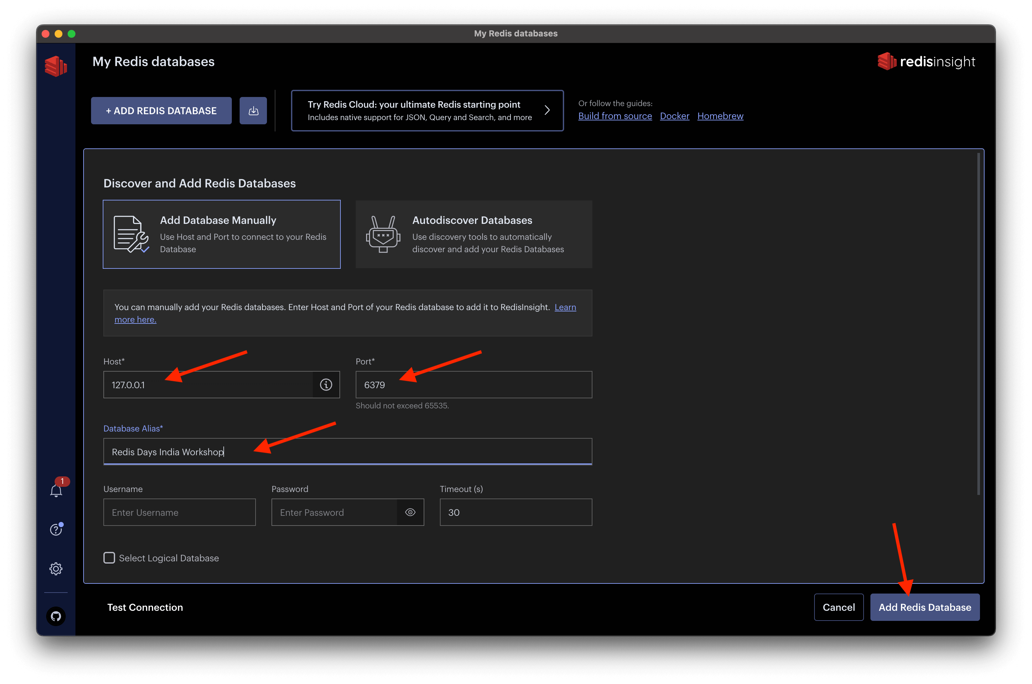Open the settings gear icon

[56, 568]
